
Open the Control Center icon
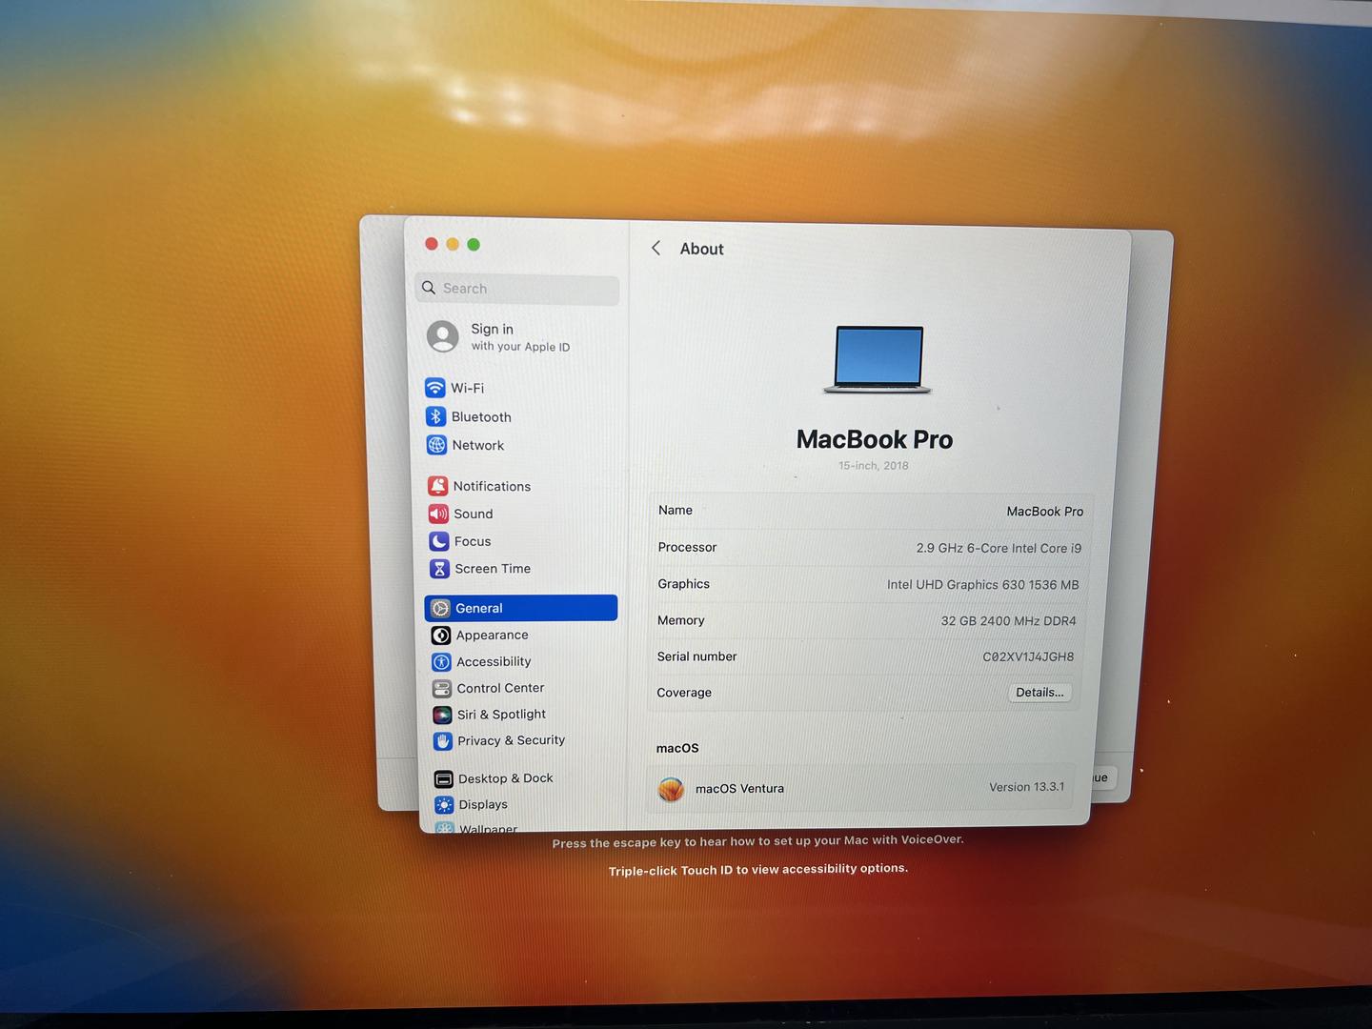click(442, 688)
